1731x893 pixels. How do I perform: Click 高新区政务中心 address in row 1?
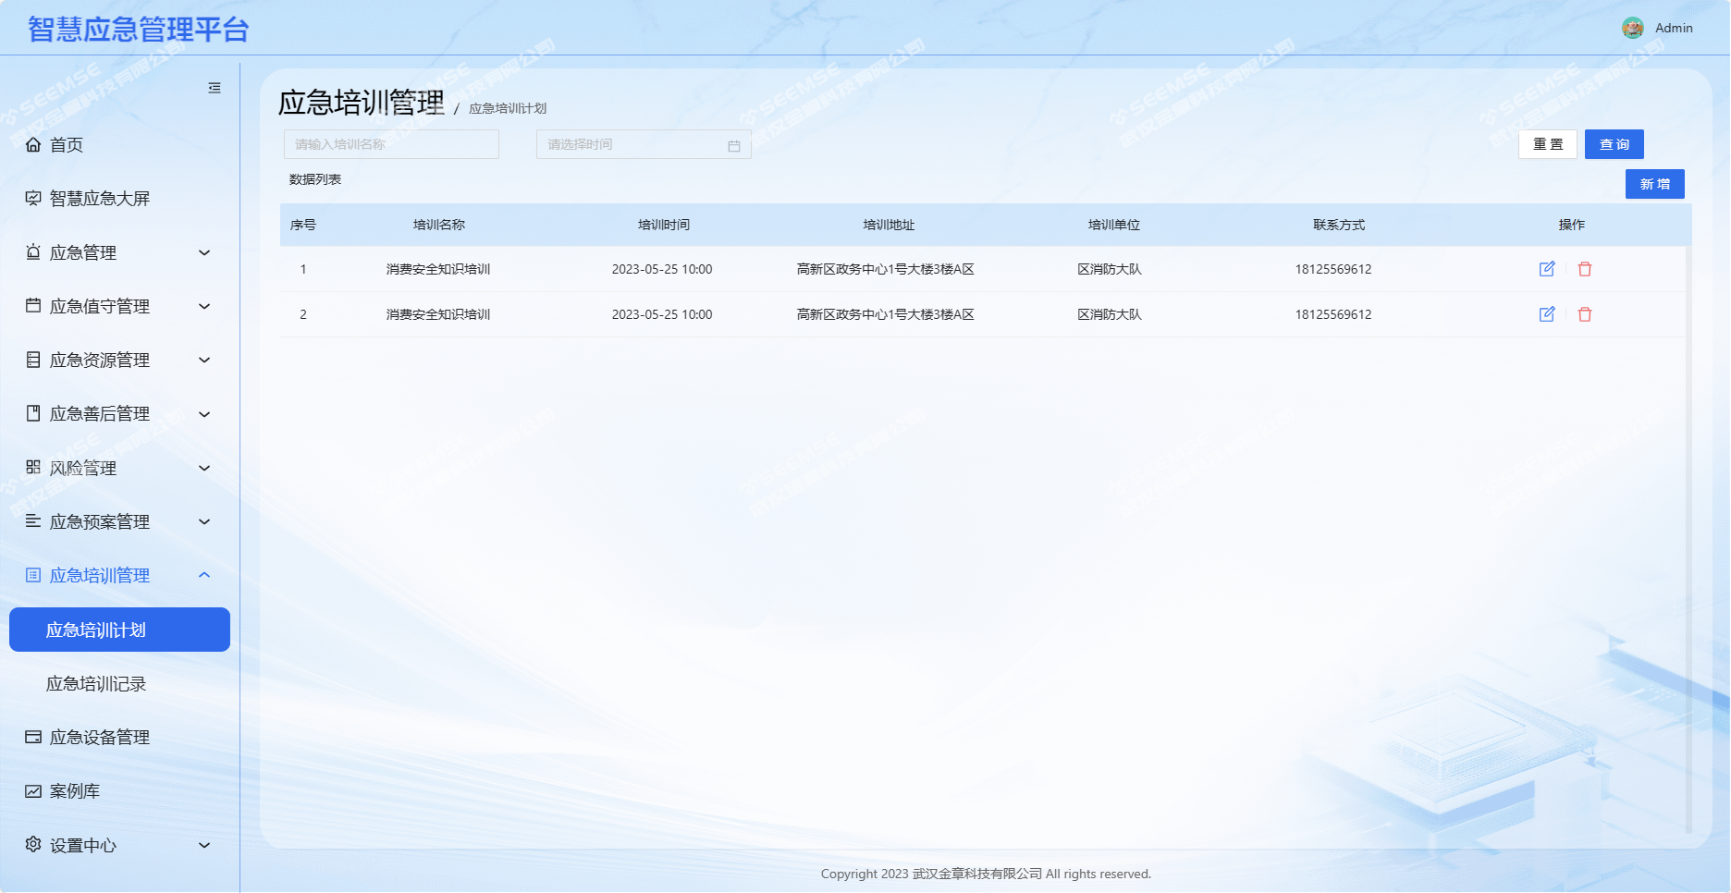click(886, 269)
